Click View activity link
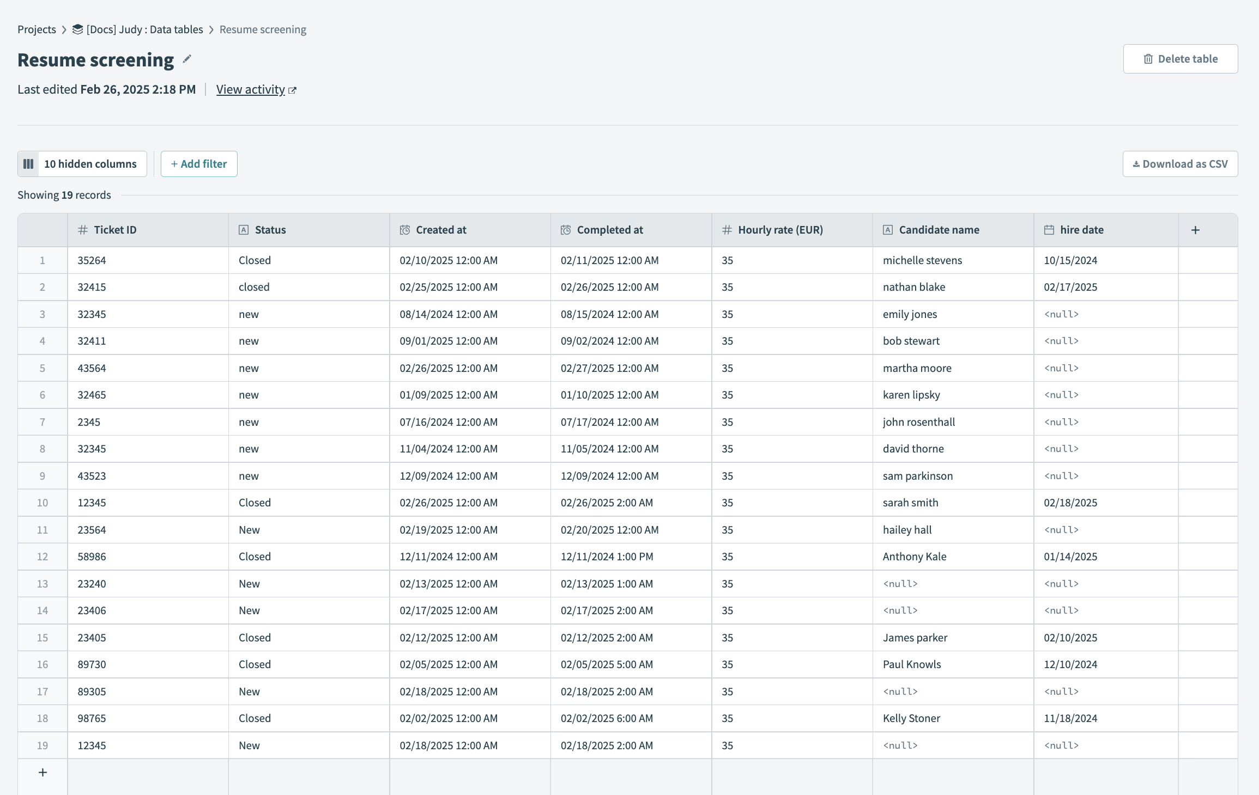This screenshot has width=1259, height=795. coord(251,89)
